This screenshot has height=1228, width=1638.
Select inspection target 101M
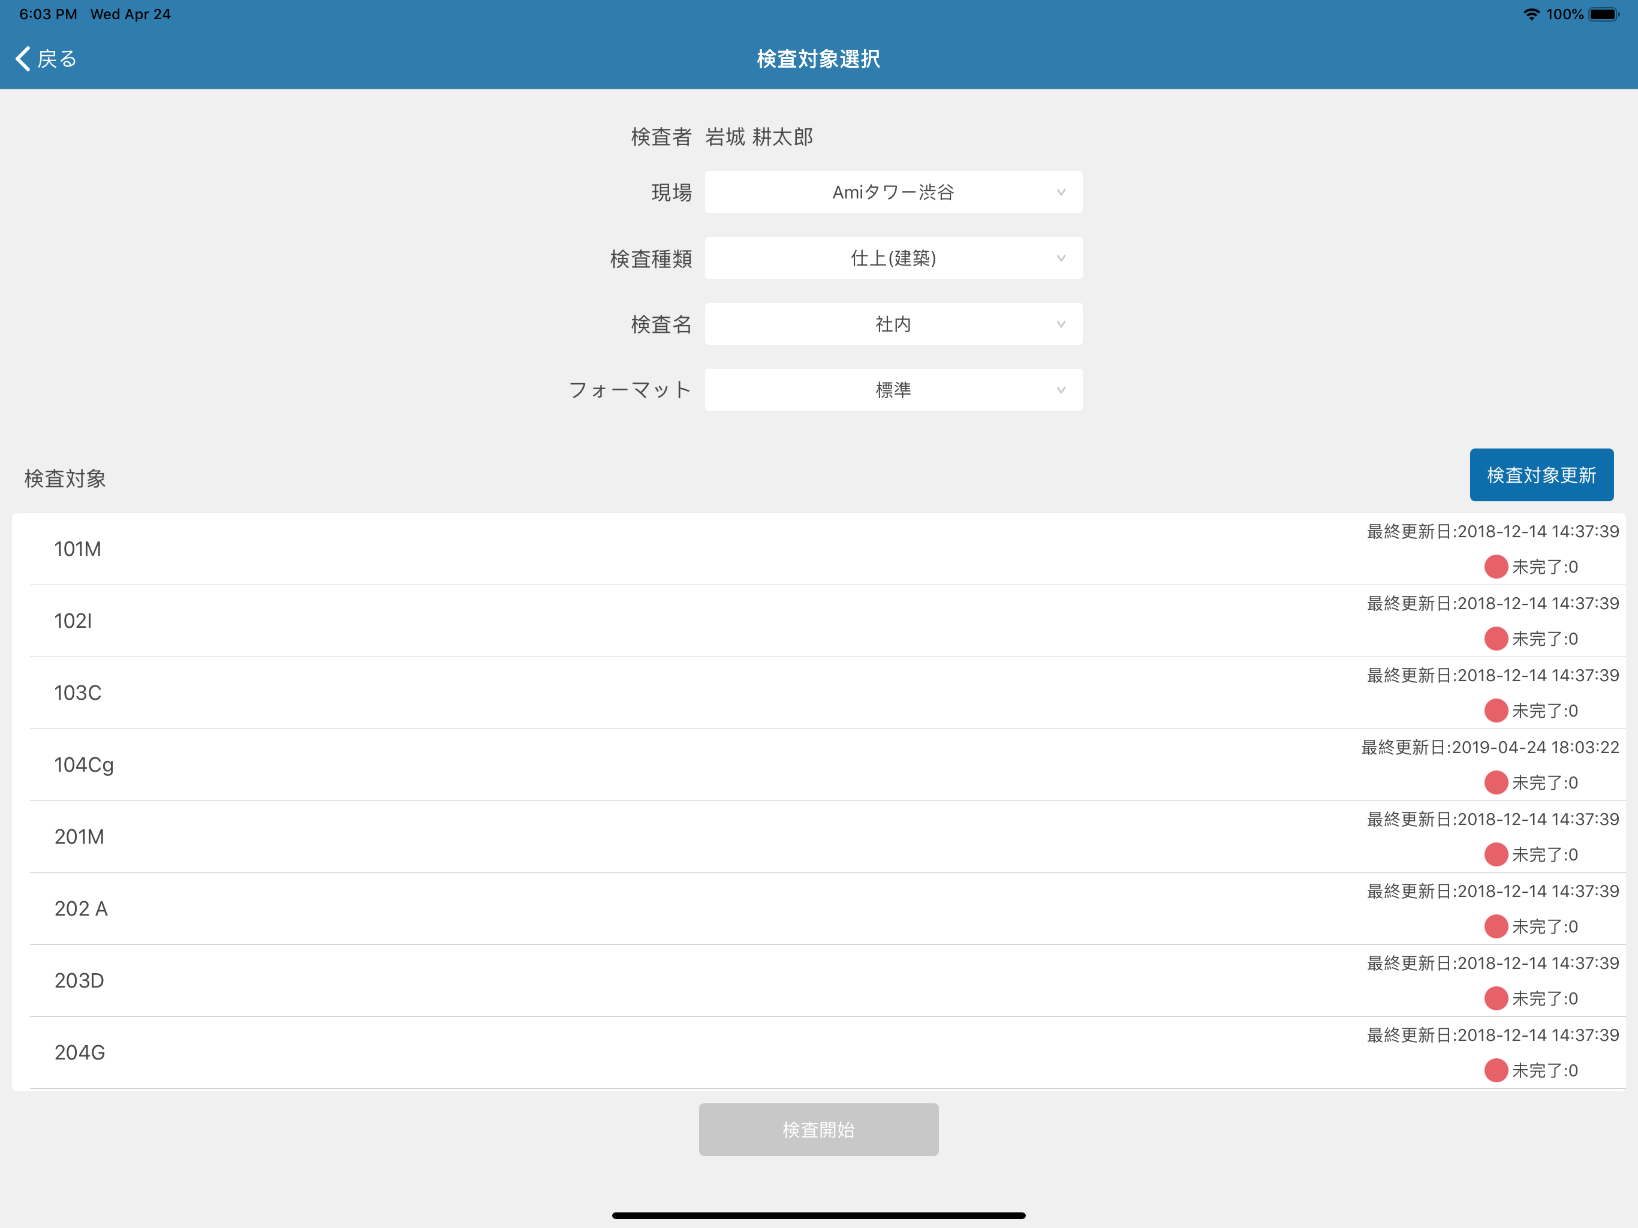point(818,549)
